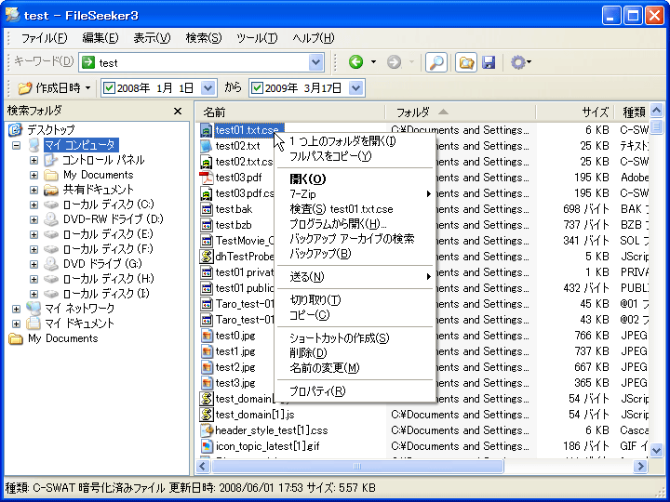The height and width of the screenshot is (502, 670).
Task: Click the マイ ネットワーク icon
Action: click(33, 309)
